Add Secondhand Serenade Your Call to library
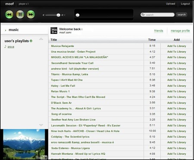This screenshot has width=194, height=160. 177,63
